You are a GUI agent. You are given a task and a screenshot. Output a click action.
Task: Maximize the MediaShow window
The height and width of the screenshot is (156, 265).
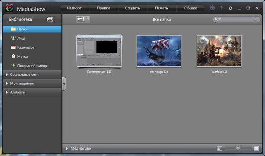tap(248, 8)
